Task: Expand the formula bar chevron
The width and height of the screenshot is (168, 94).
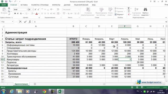Action: pos(166,22)
